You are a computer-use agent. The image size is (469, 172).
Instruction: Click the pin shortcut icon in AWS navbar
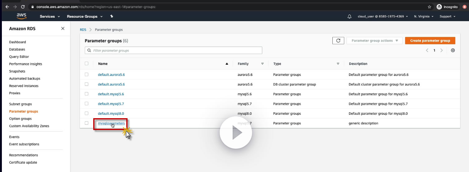[x=112, y=16]
